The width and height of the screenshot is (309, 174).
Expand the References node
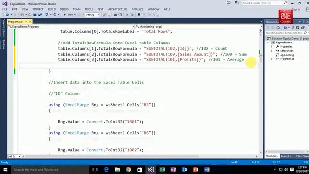[271, 51]
